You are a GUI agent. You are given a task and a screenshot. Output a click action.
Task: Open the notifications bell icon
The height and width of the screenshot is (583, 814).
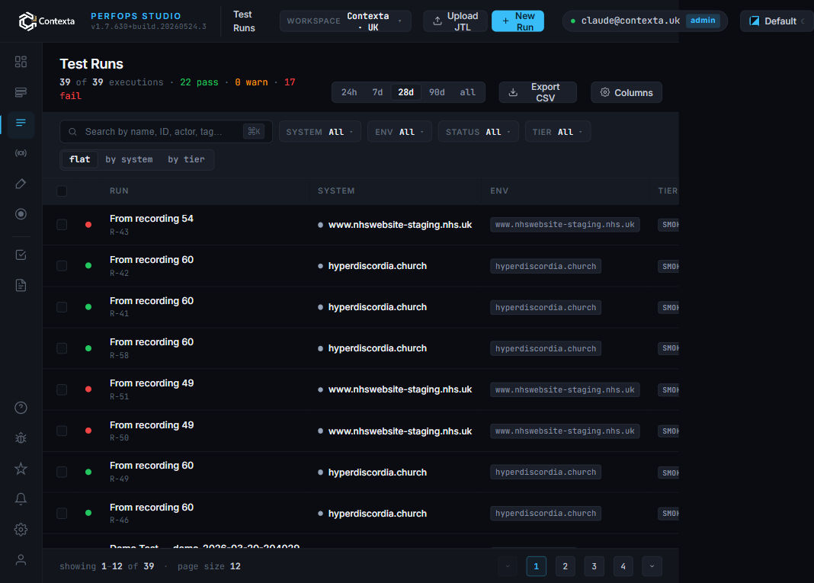point(21,499)
